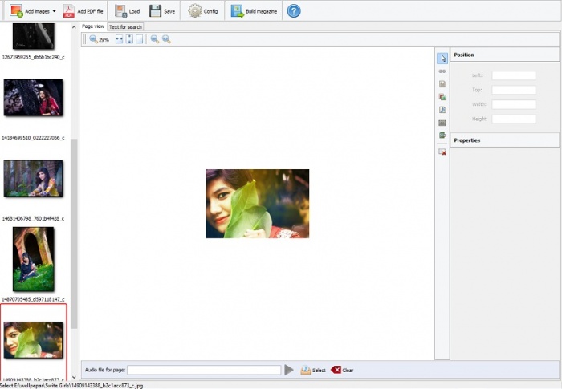The image size is (562, 389).
Task: Clear the audio file for page
Action: [342, 370]
